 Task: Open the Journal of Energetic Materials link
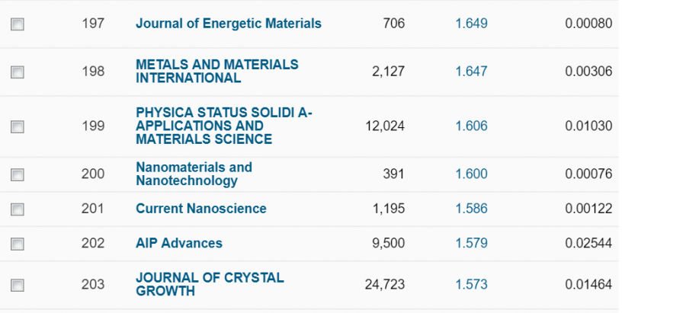point(228,24)
